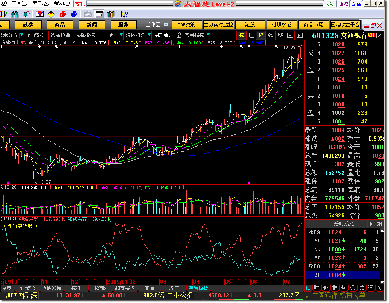Click the red question mark chart icon
This screenshot has height=303, width=389.
(40, 14)
